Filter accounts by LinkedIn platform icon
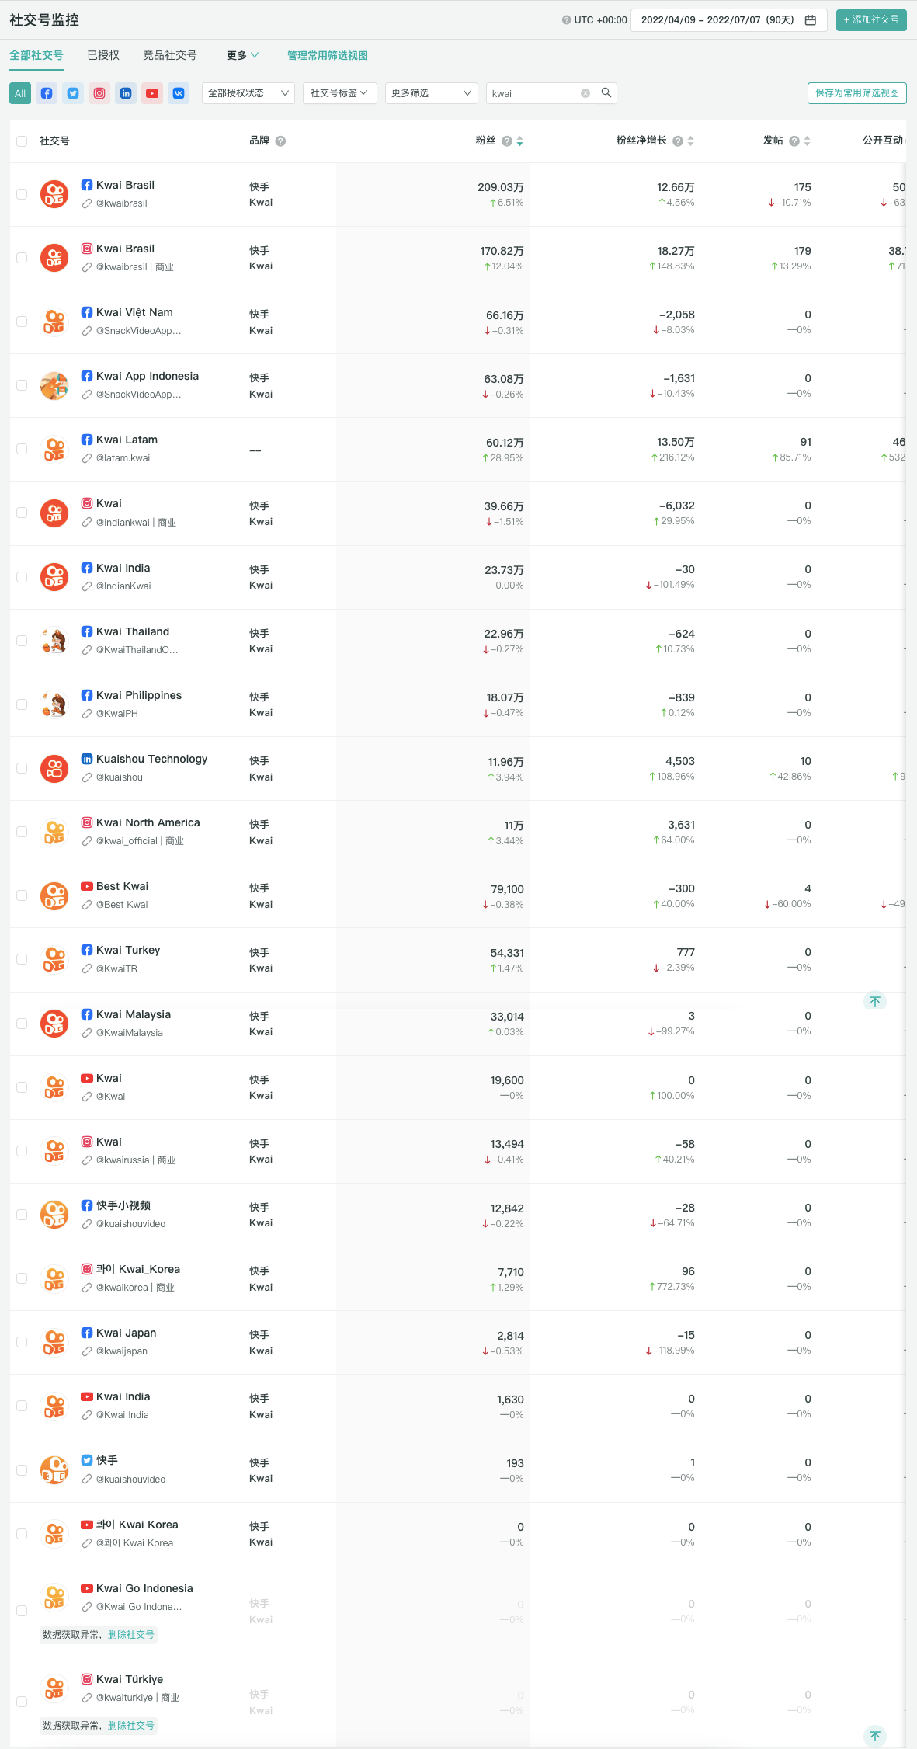Image resolution: width=917 pixels, height=1749 pixels. pyautogui.click(x=126, y=93)
